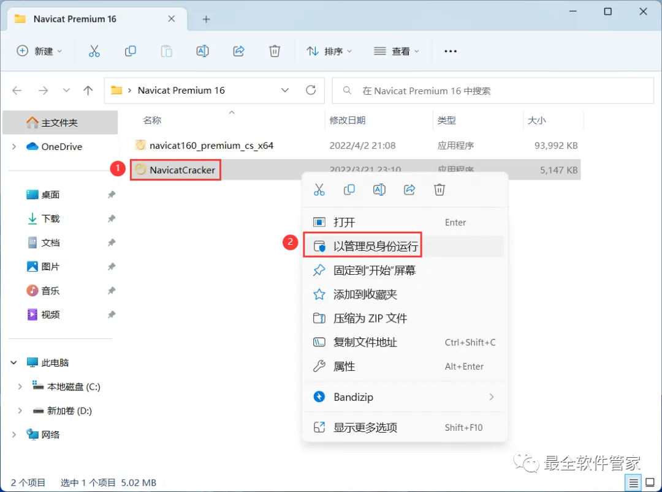662x492 pixels.
Task: Collapse the 此电脑 tree node
Action: (14, 362)
